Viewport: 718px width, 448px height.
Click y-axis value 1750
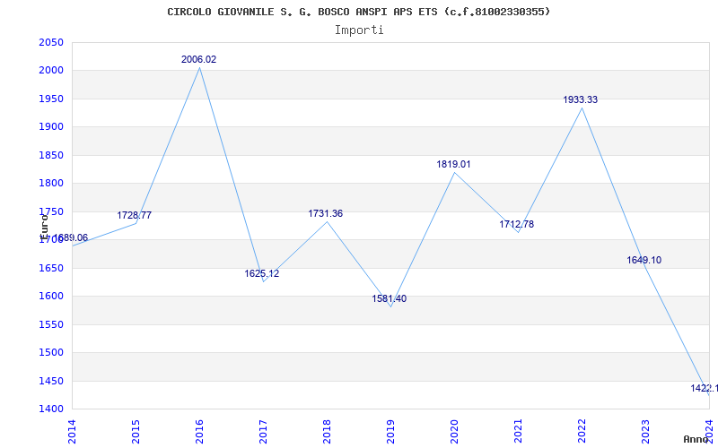[x=51, y=211]
